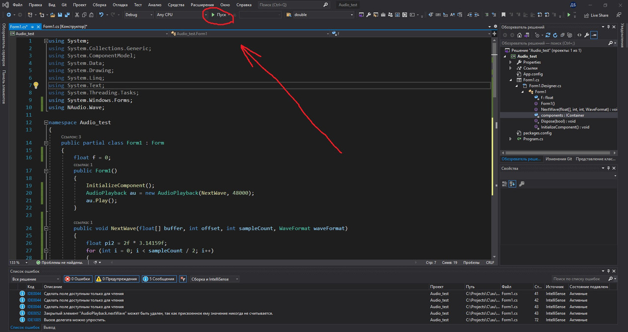Select Program.cs in Solution Explorer
The height and width of the screenshot is (332, 628).
(533, 139)
